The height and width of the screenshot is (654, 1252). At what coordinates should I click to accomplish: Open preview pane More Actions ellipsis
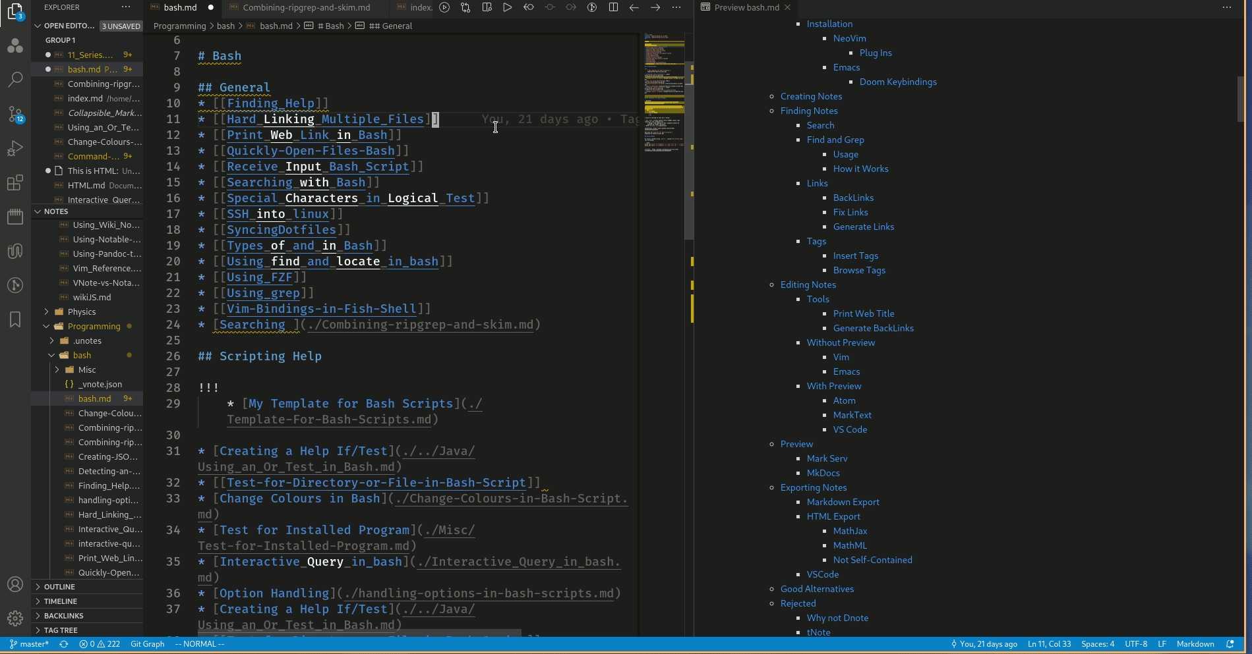click(x=1227, y=7)
